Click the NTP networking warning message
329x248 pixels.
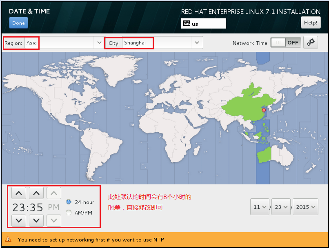pos(91,239)
